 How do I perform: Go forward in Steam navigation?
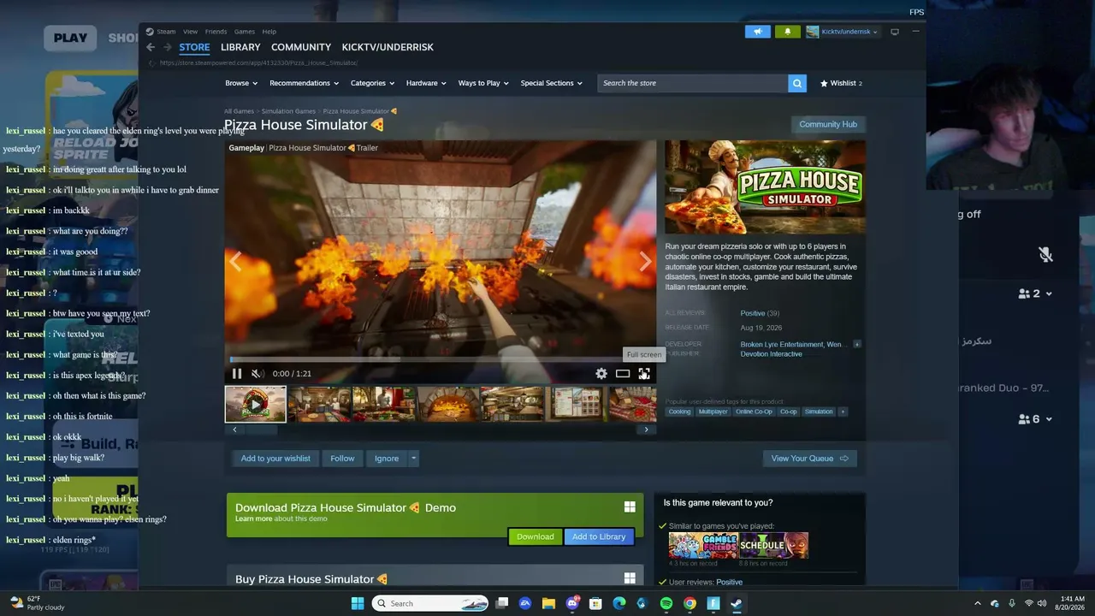click(168, 47)
